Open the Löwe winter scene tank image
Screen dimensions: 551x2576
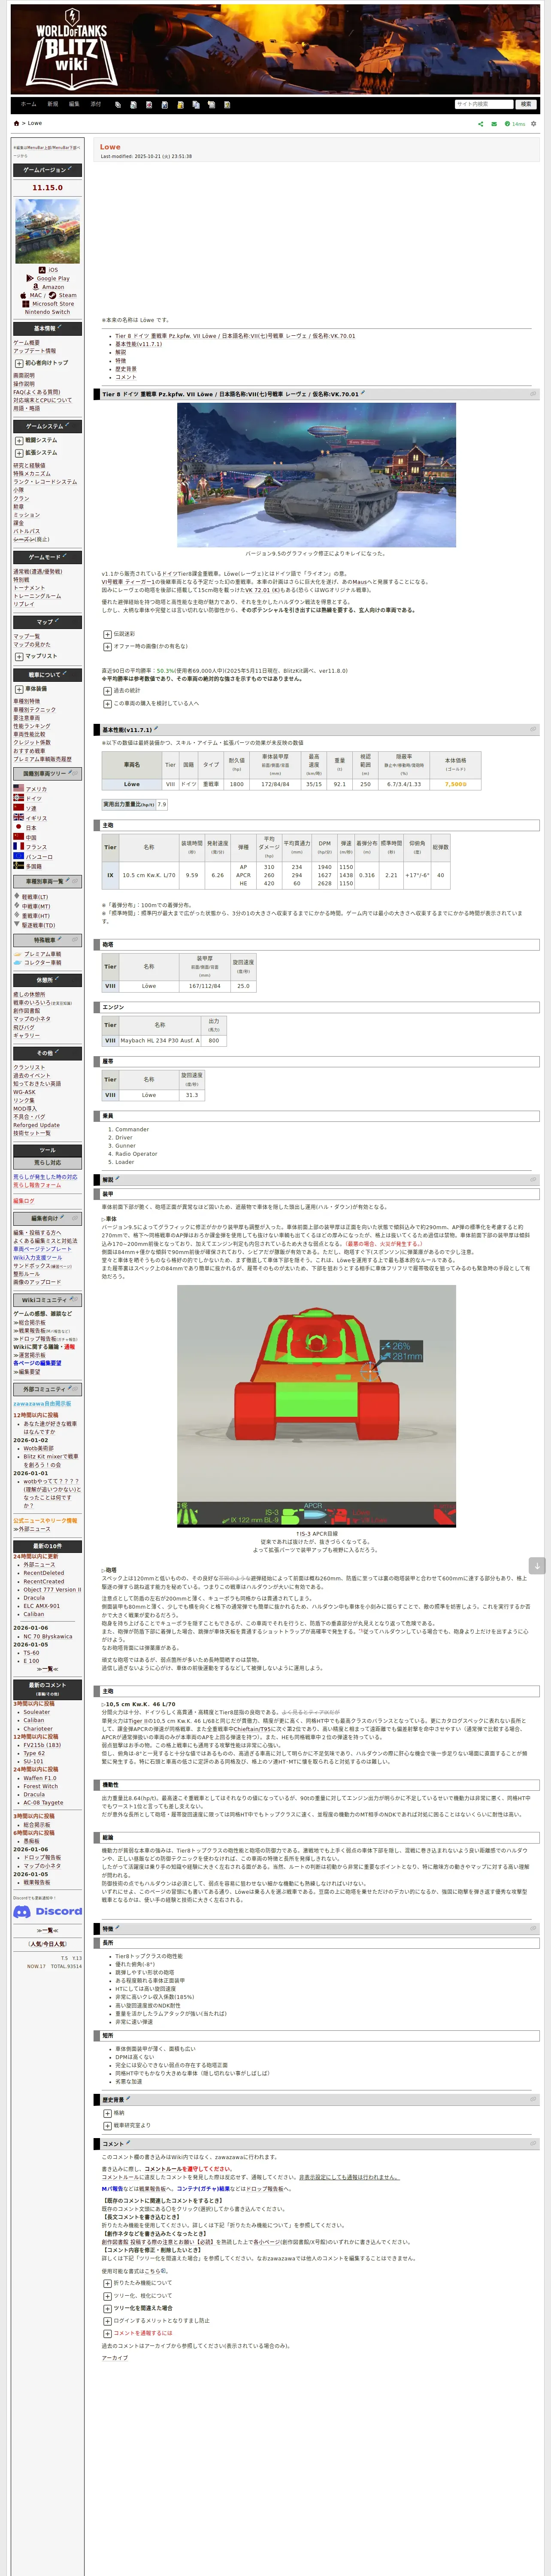pyautogui.click(x=315, y=475)
